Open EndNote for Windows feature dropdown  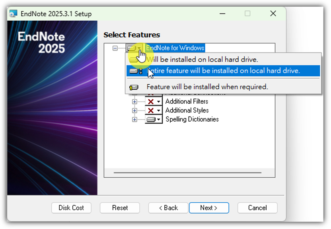tap(134, 48)
